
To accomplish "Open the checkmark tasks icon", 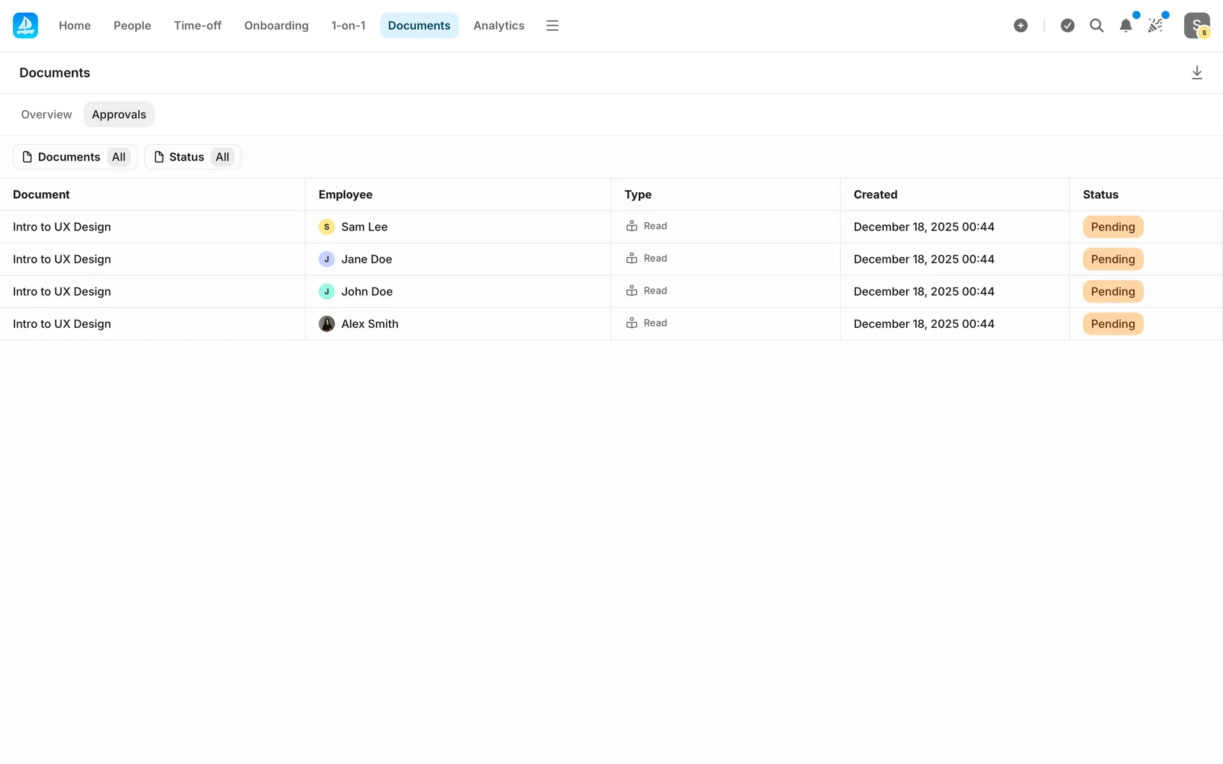I will tap(1068, 25).
